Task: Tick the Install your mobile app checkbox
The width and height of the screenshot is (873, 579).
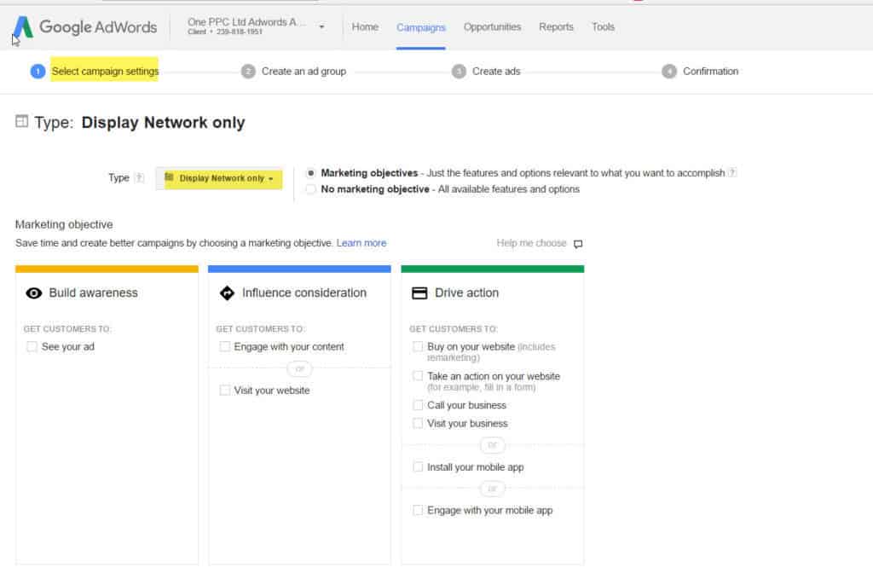Action: [x=418, y=467]
